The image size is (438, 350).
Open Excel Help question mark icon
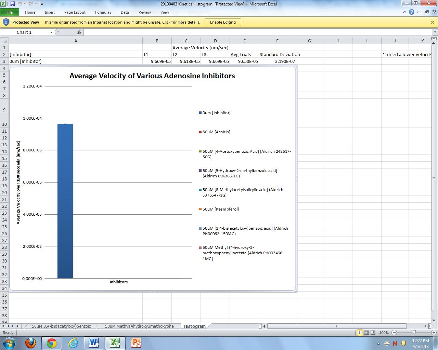click(412, 12)
